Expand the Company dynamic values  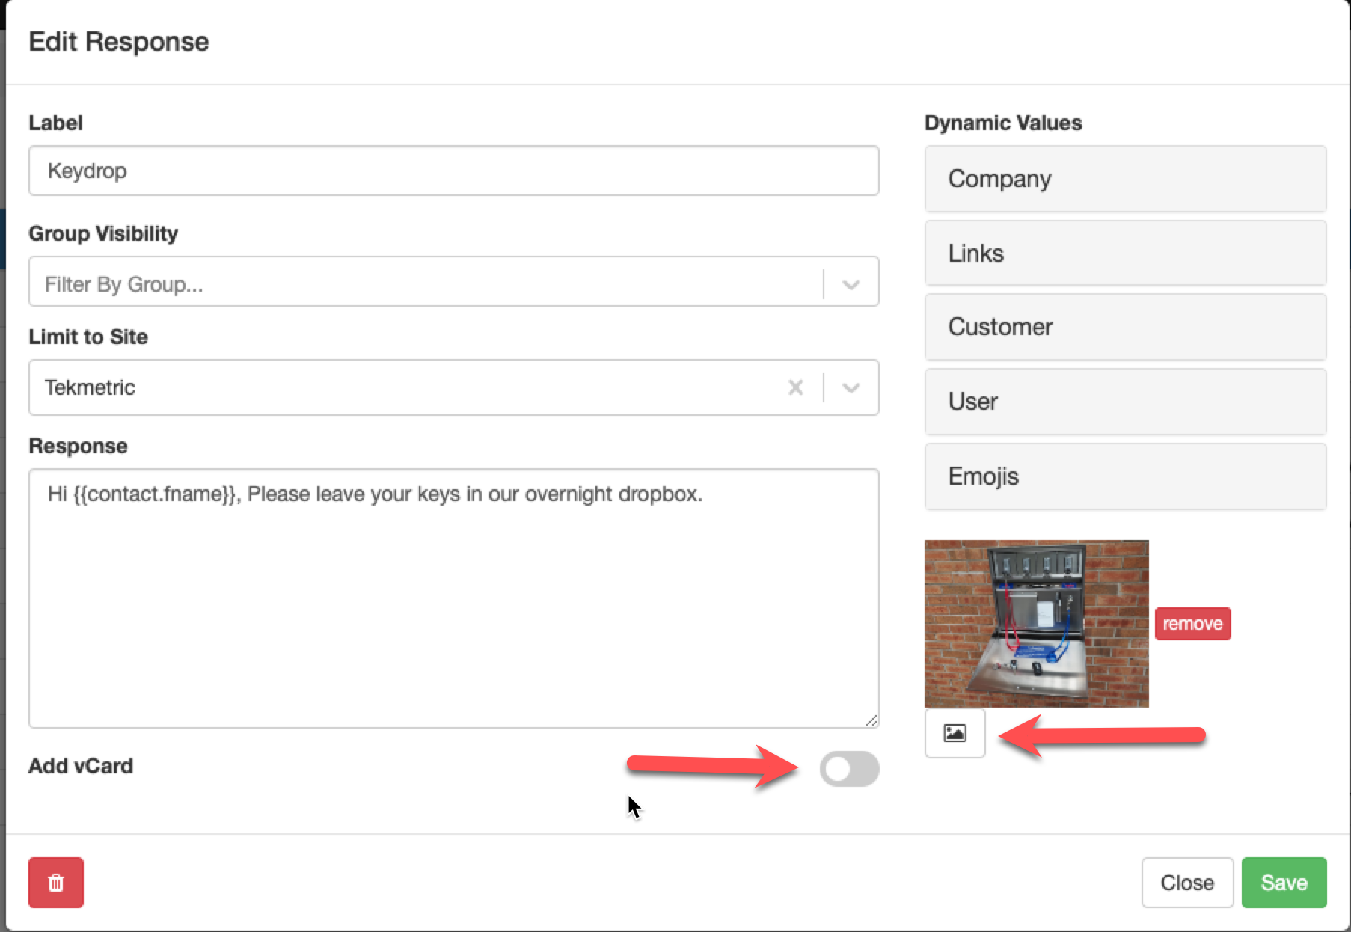click(x=1125, y=179)
